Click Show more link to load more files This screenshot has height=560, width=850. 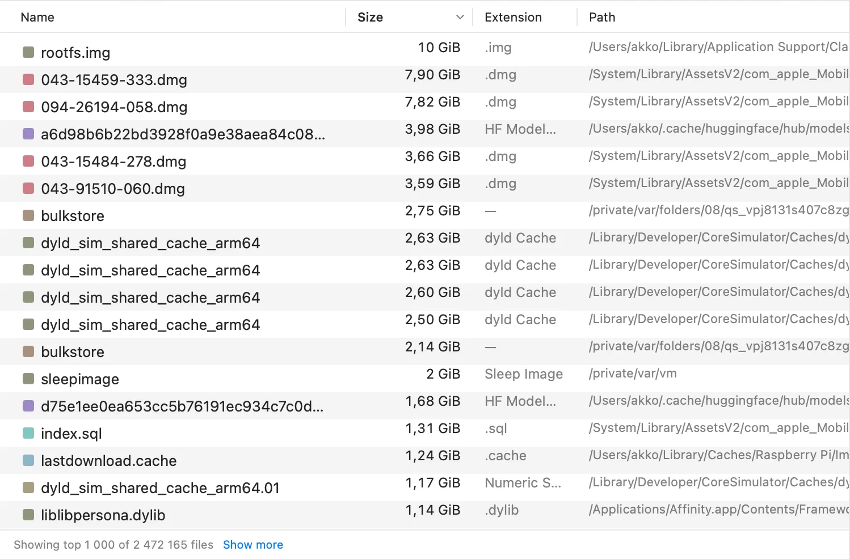point(253,545)
